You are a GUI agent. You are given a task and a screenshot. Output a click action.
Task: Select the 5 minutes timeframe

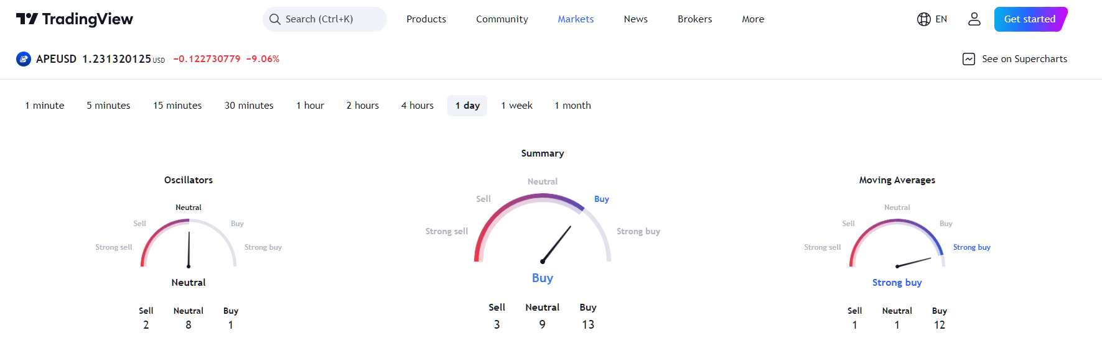pyautogui.click(x=108, y=106)
